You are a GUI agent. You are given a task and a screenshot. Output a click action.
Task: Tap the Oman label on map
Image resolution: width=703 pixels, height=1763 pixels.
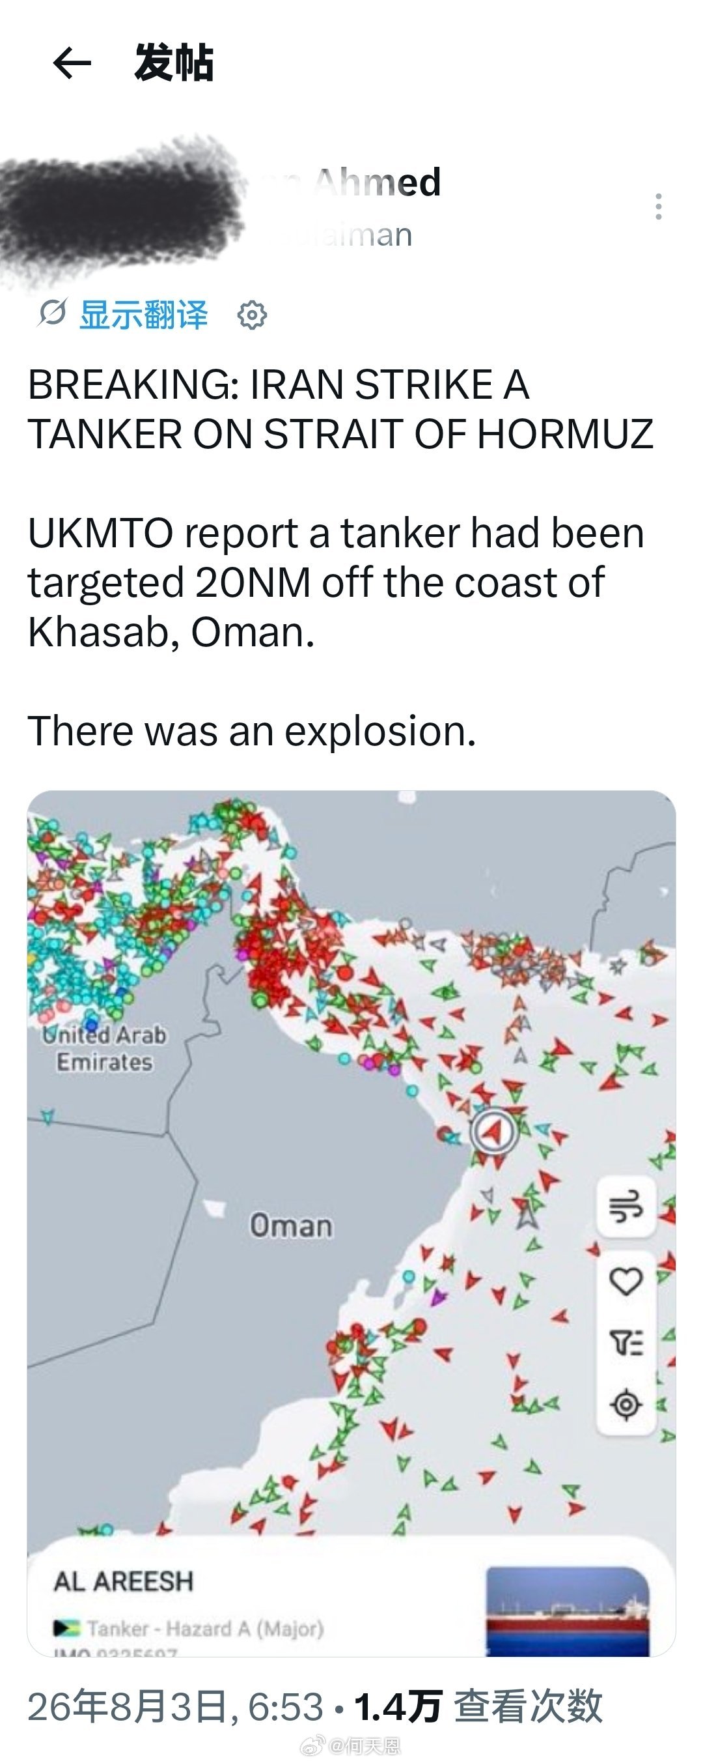click(x=290, y=1225)
